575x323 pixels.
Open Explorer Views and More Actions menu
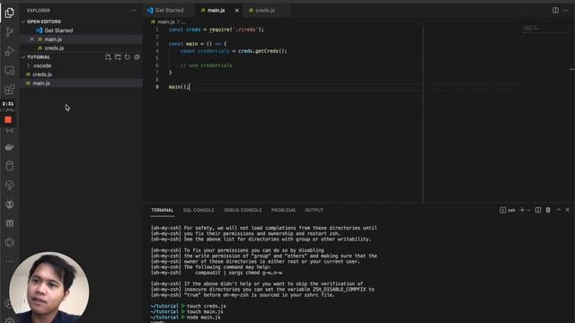coord(133,11)
